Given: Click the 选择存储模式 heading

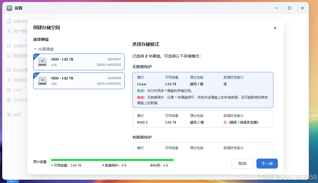Looking at the screenshot, I should point(145,44).
